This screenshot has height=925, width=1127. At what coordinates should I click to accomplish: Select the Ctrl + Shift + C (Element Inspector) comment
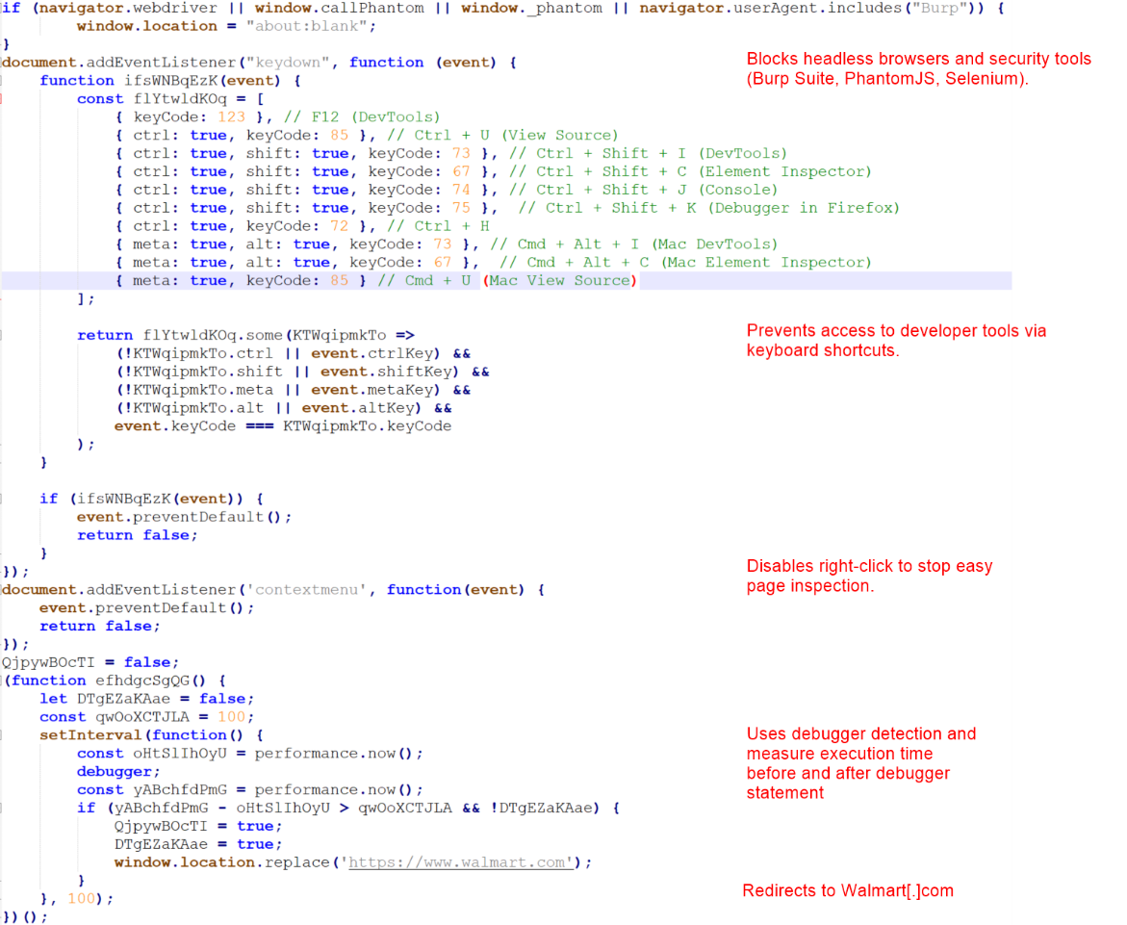click(x=690, y=171)
